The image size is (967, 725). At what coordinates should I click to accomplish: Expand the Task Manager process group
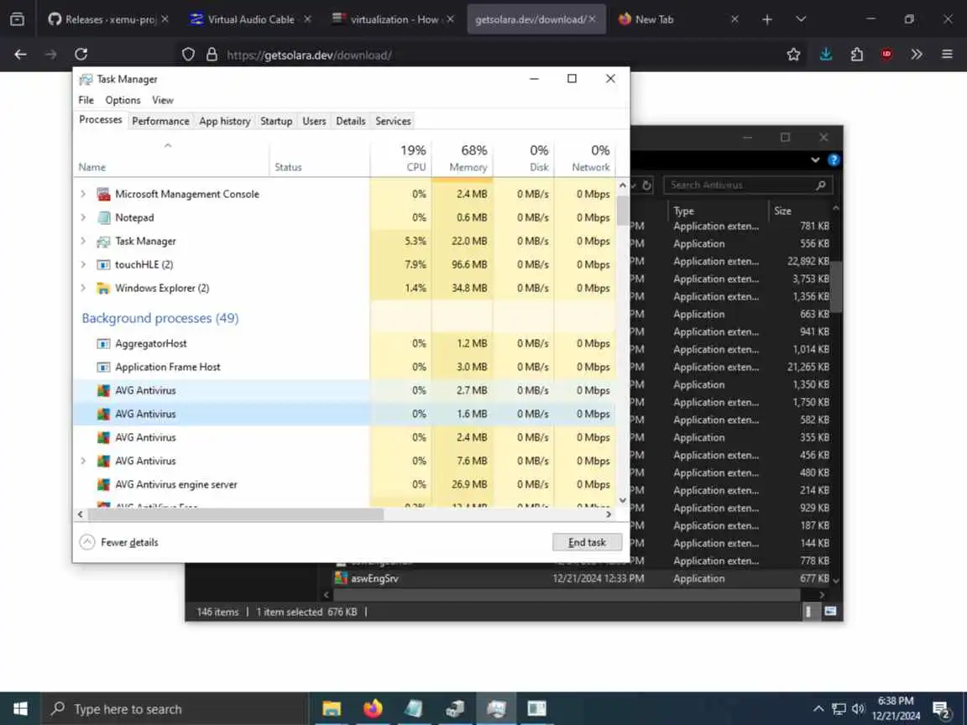click(83, 241)
